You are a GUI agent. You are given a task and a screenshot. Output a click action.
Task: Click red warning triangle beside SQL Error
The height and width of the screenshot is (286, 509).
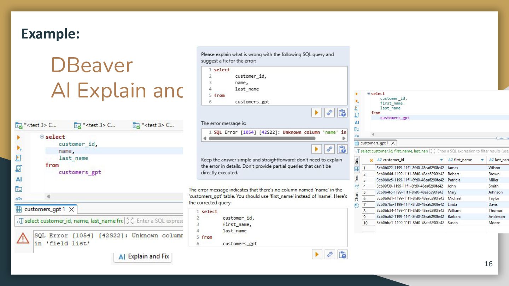tap(23, 239)
